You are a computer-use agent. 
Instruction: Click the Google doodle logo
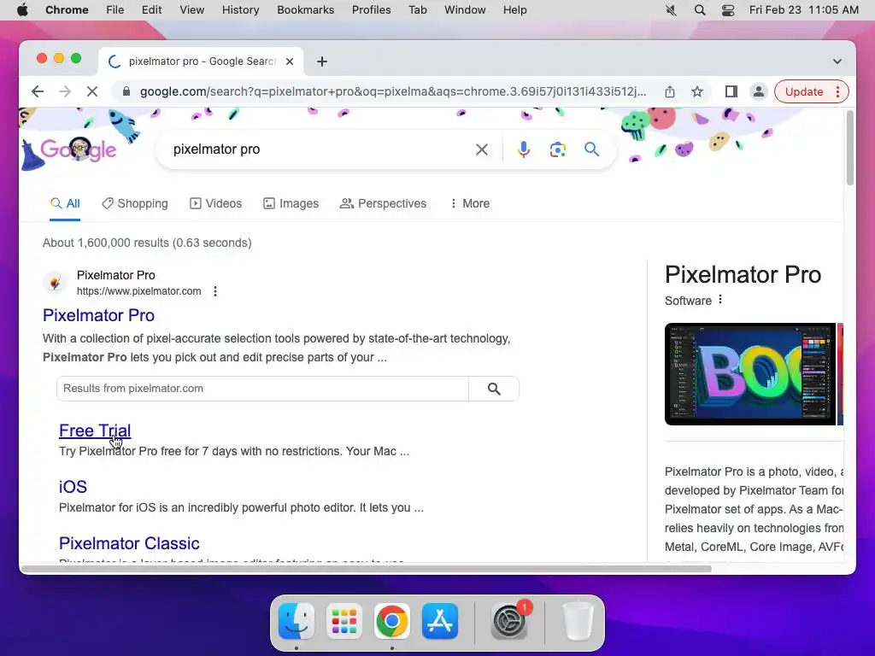(x=78, y=149)
